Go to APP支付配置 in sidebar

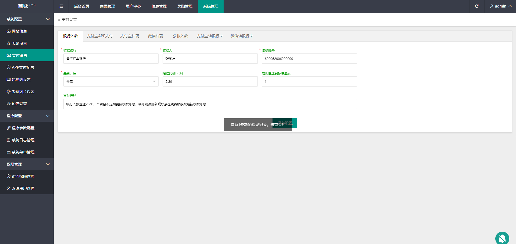click(x=27, y=67)
